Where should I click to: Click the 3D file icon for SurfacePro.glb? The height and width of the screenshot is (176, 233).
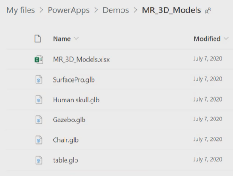[x=39, y=80]
